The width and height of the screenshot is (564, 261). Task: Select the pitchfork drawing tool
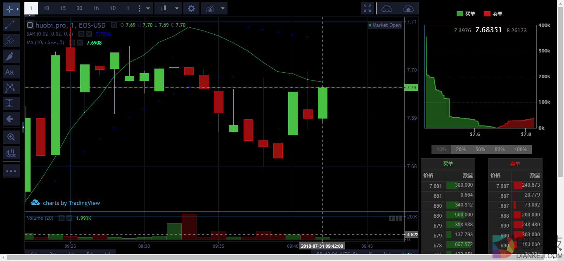9,40
